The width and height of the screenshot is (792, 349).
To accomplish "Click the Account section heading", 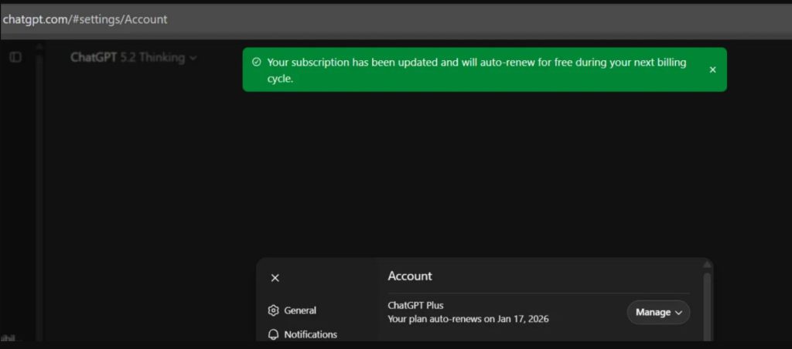I will [x=410, y=276].
